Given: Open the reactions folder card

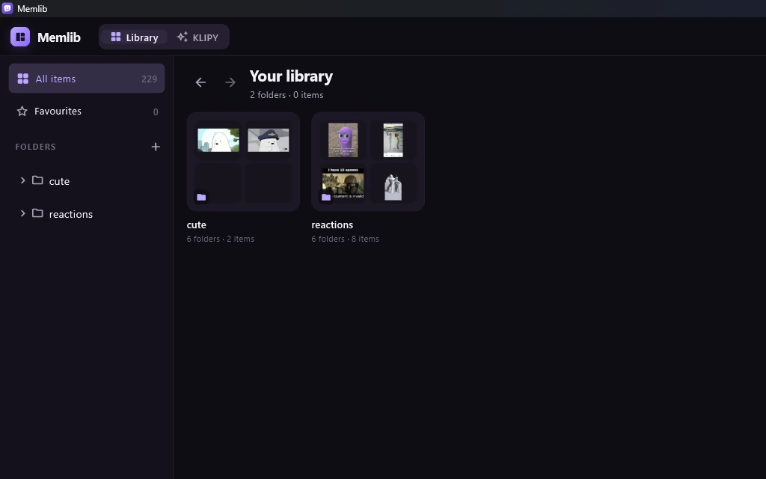Looking at the screenshot, I should pos(368,162).
